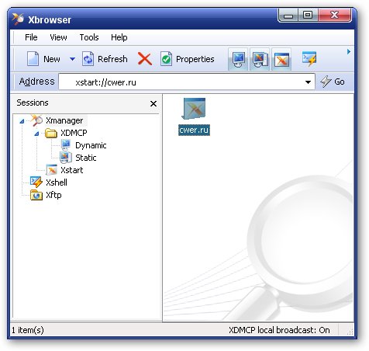Open the New button dropdown arrow
The width and height of the screenshot is (369, 351).
(x=73, y=59)
